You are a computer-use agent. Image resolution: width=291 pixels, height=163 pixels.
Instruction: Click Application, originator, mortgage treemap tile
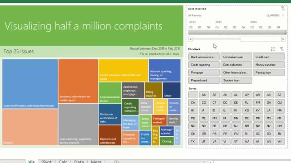(x=133, y=90)
